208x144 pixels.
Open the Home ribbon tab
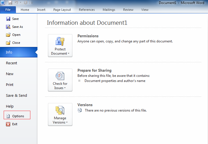click(25, 10)
